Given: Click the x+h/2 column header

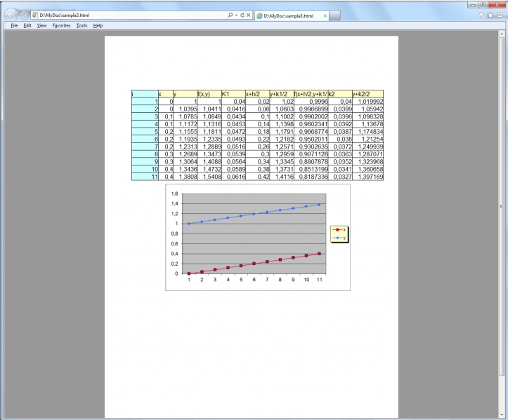Looking at the screenshot, I should pyautogui.click(x=258, y=94).
